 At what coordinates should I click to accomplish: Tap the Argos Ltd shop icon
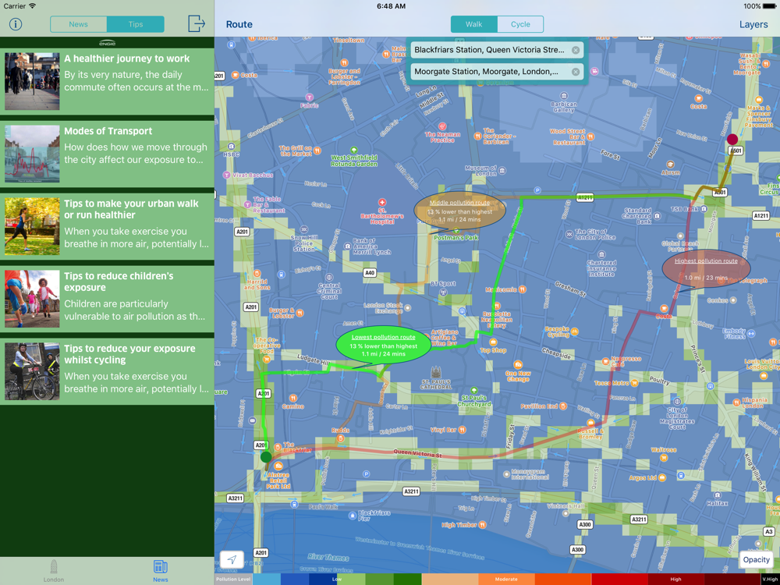pos(662,477)
